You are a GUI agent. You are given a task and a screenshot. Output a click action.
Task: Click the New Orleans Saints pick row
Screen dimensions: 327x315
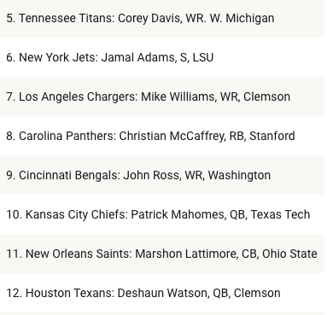pyautogui.click(x=162, y=254)
